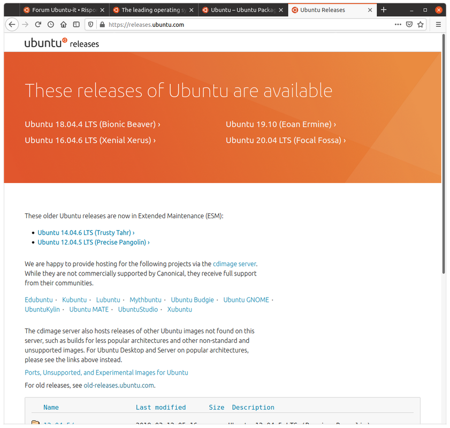Open a new tab with plus
The height and width of the screenshot is (428, 450).
pyautogui.click(x=384, y=10)
